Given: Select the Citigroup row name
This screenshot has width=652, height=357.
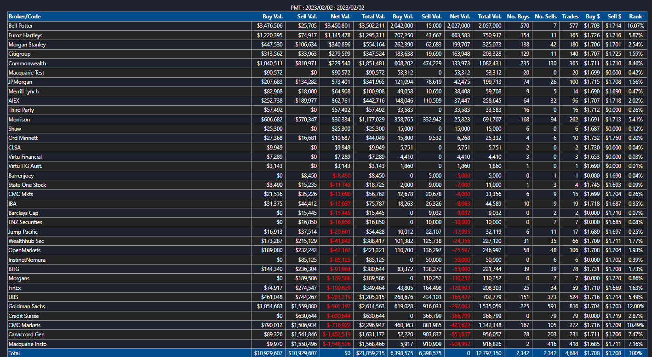Looking at the screenshot, I should click(x=20, y=54).
